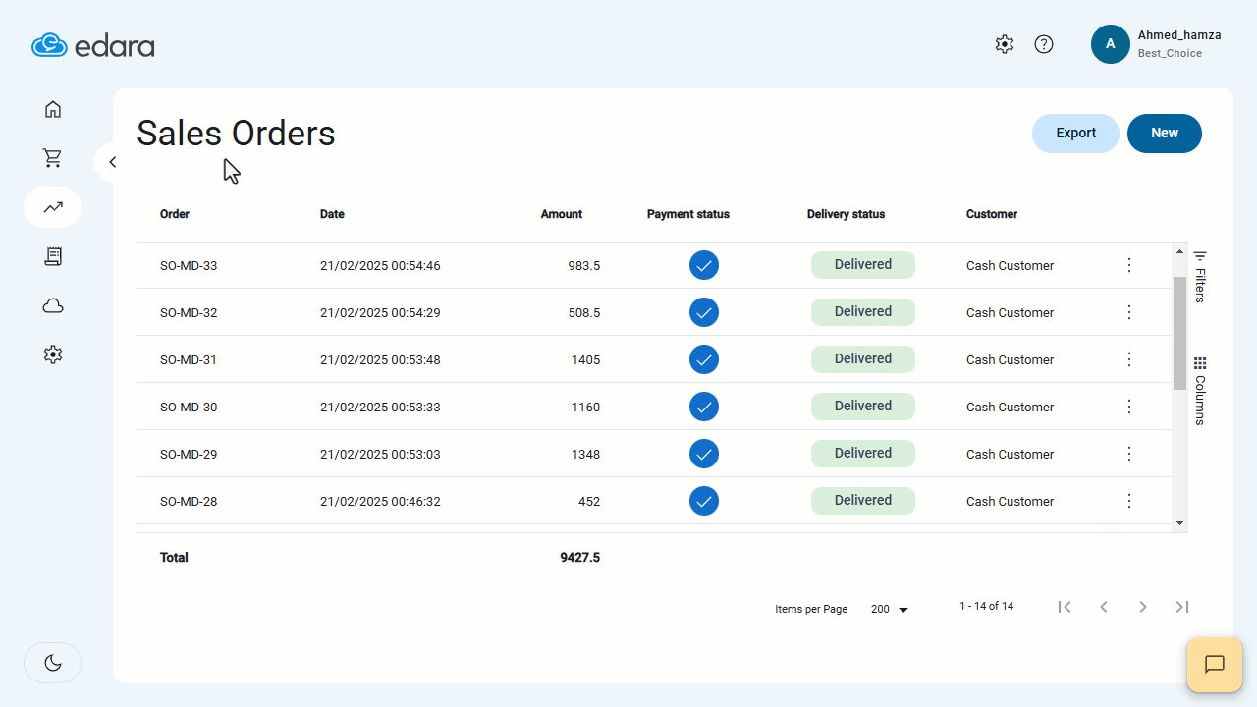1257x707 pixels.
Task: Click paid checkmark icon for SO-MD-29
Action: coord(704,454)
